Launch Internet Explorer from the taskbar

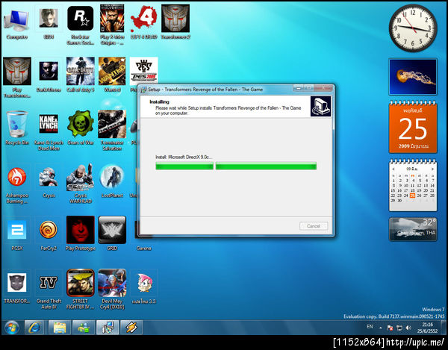click(34, 328)
